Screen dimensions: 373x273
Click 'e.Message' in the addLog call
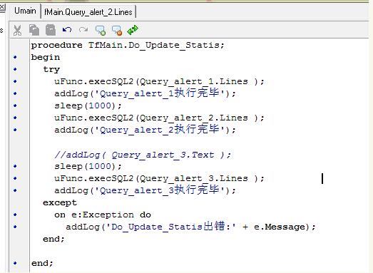[x=280, y=227]
